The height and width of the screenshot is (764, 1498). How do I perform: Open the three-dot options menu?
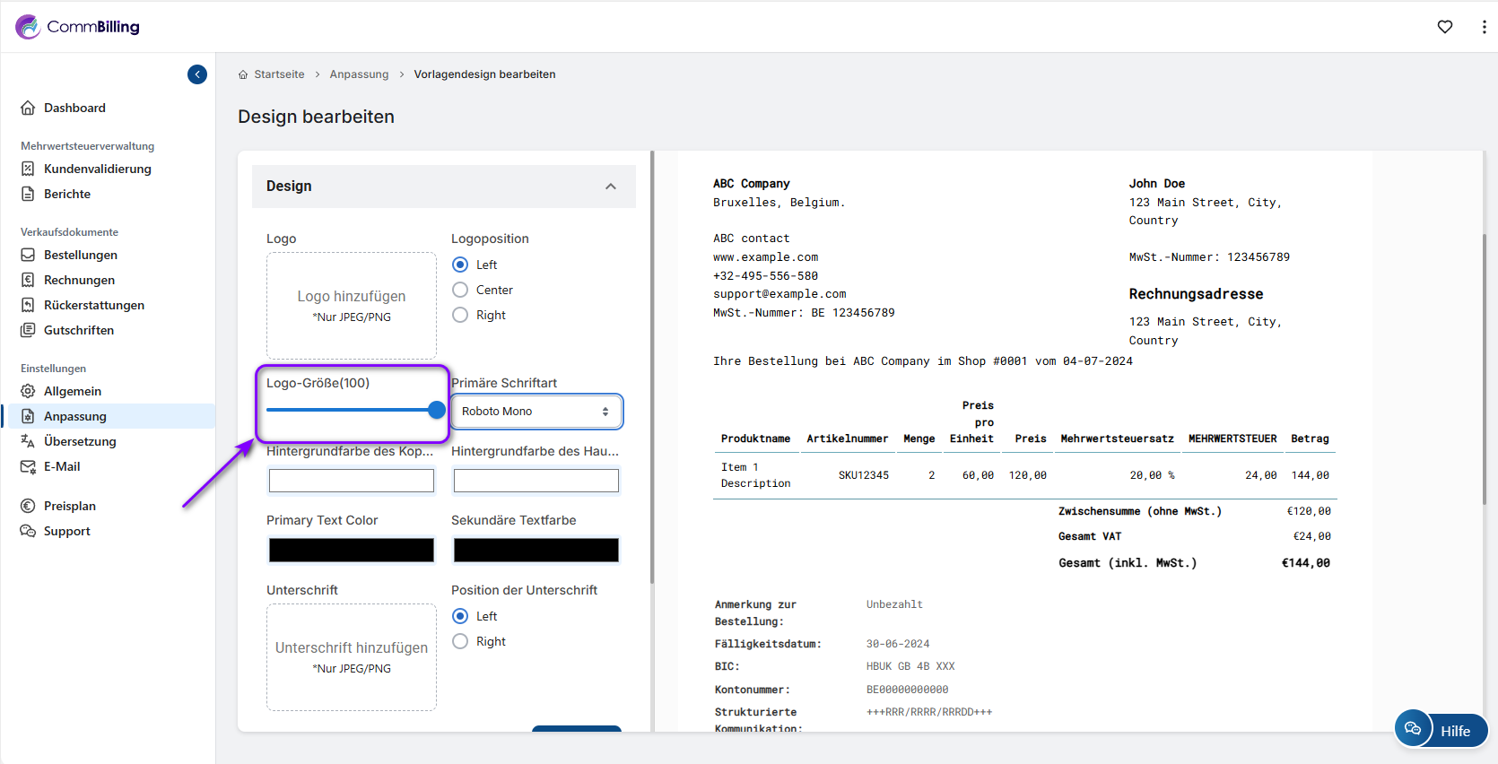click(1484, 27)
